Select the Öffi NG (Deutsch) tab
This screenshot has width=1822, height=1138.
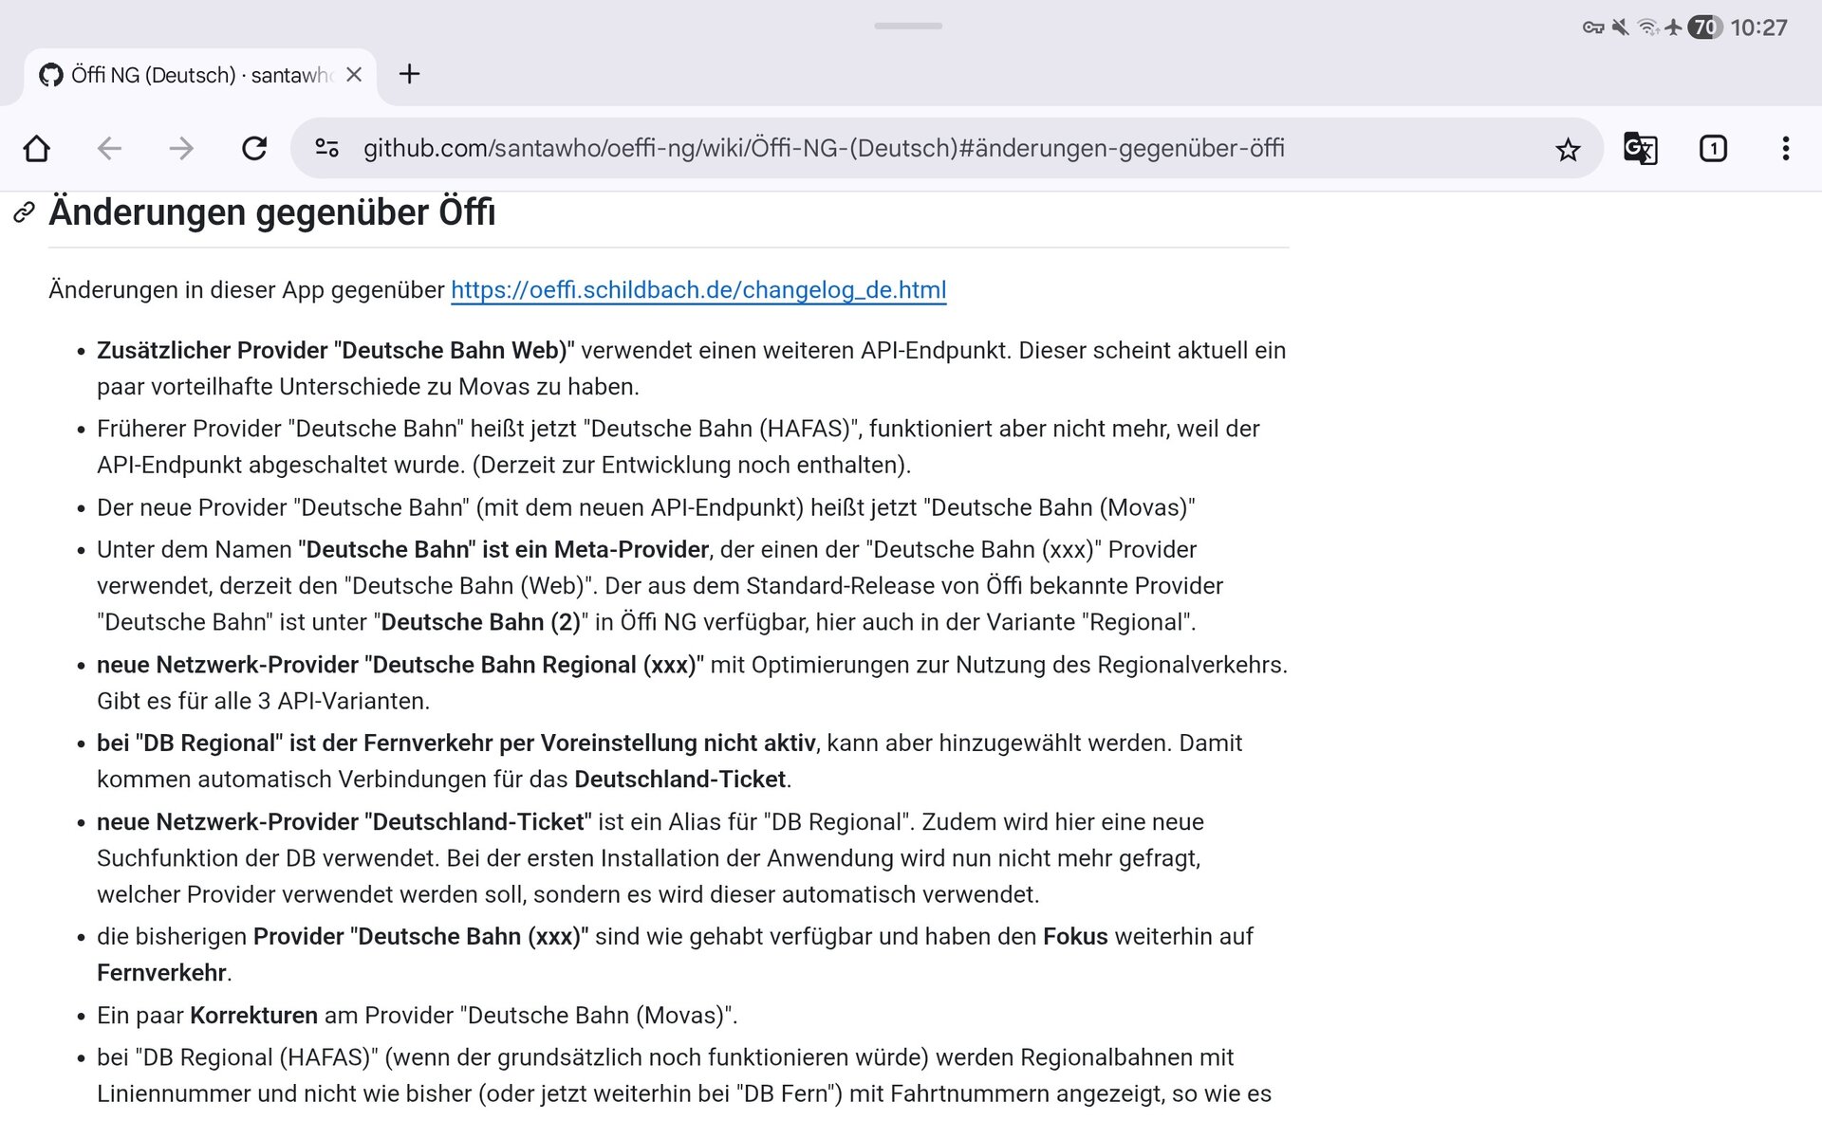pyautogui.click(x=190, y=75)
